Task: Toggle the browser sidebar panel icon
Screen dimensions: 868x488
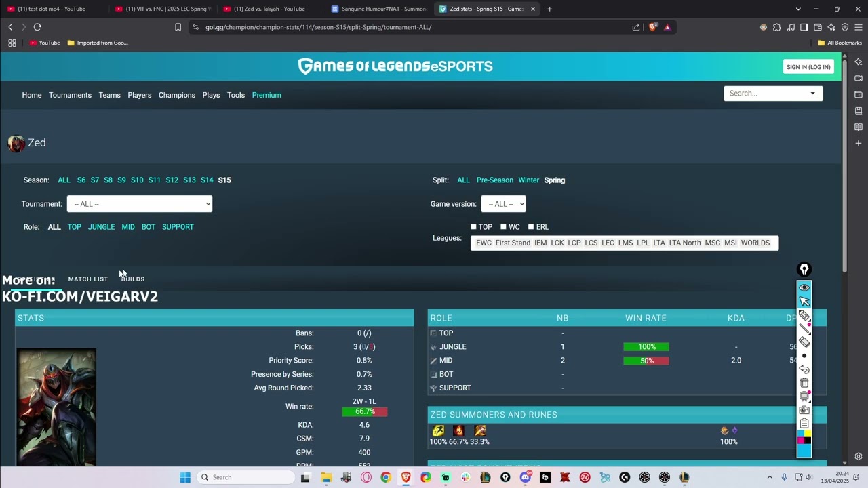Action: click(x=804, y=27)
